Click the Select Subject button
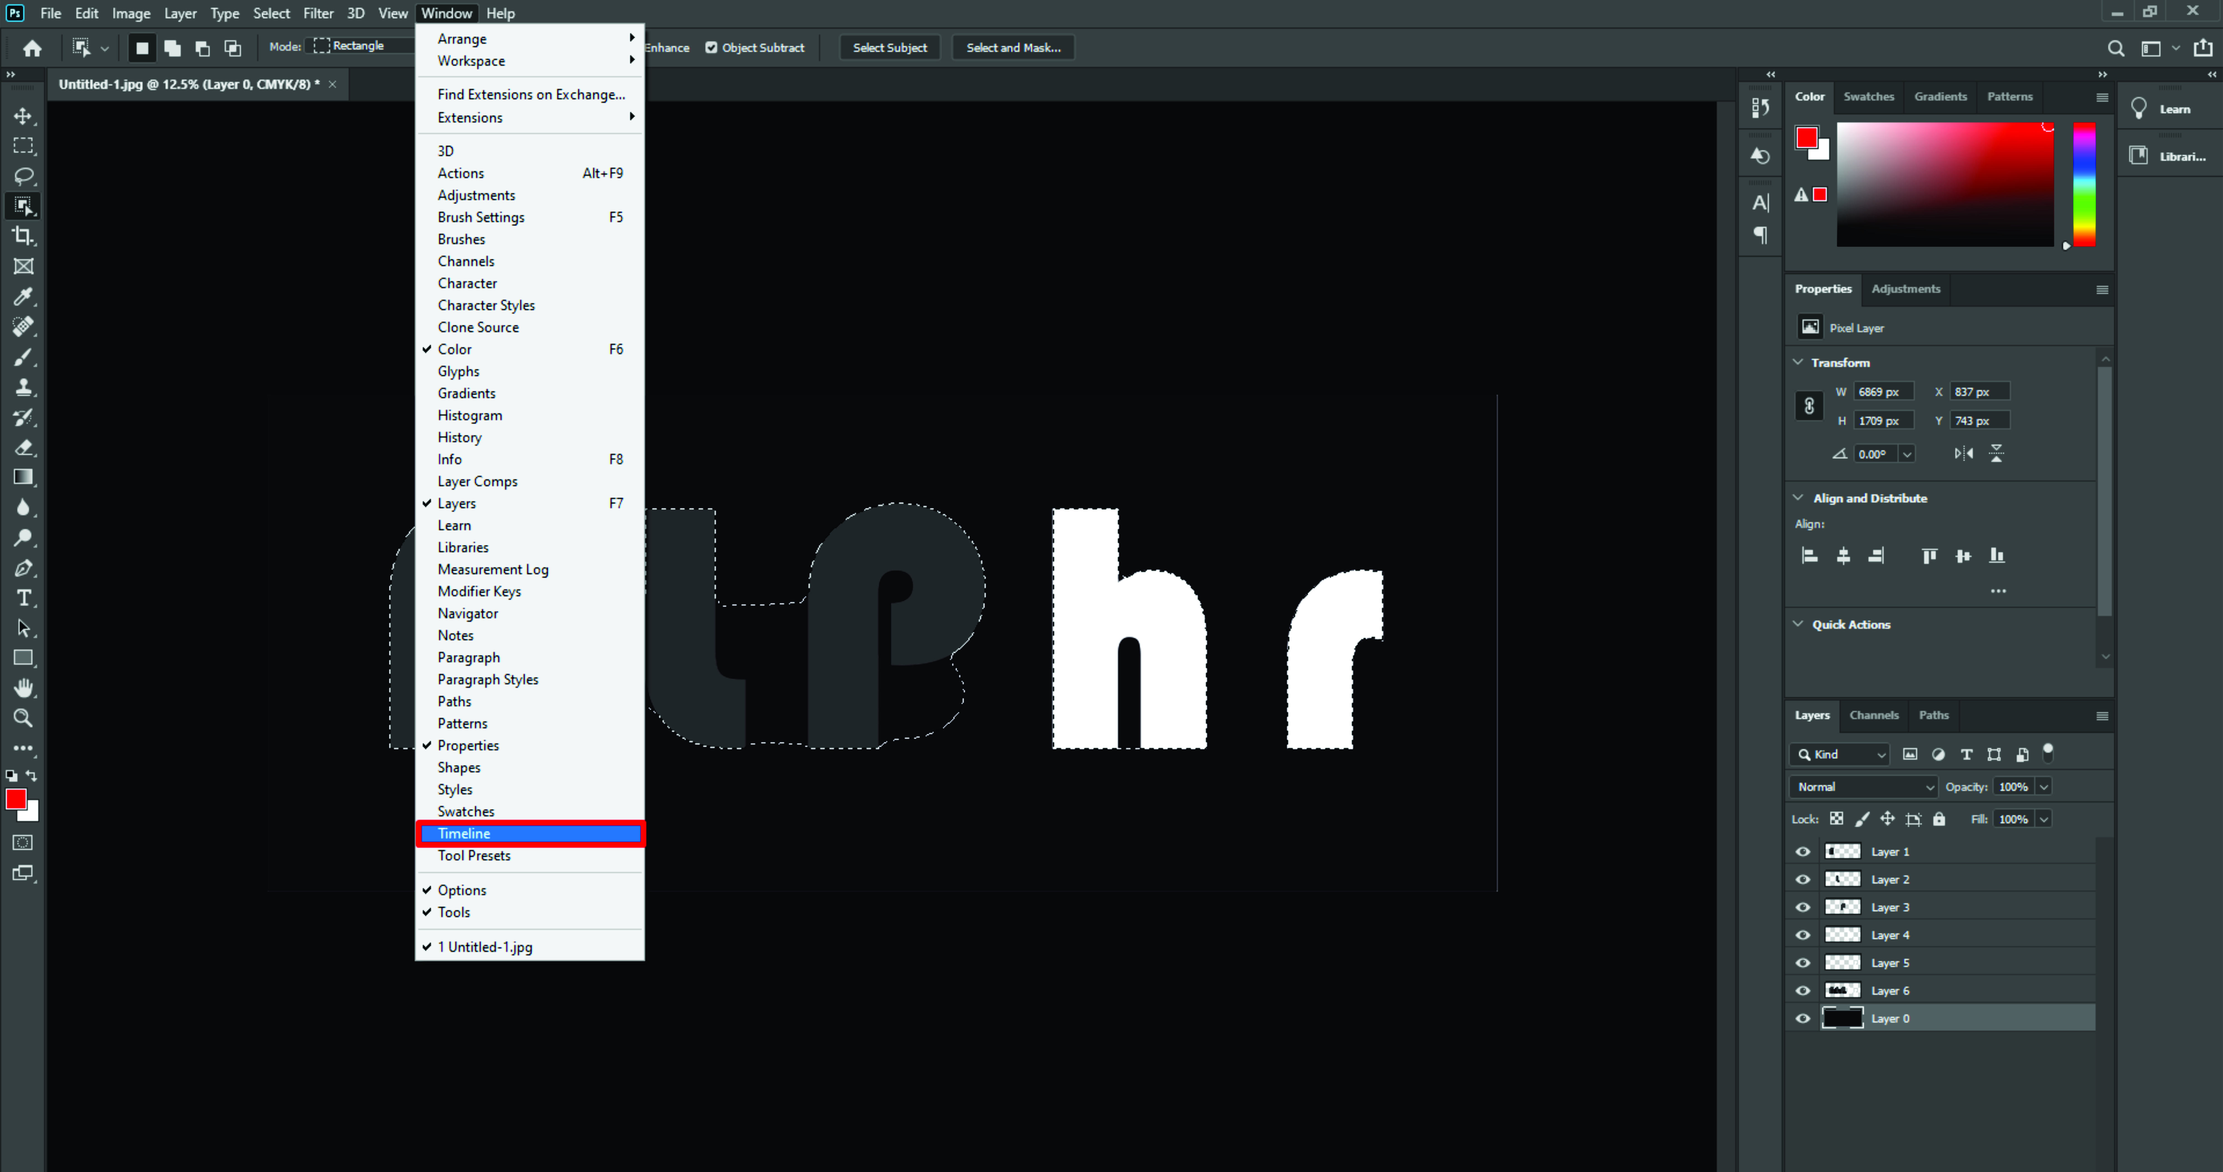The height and width of the screenshot is (1172, 2223). [x=890, y=48]
